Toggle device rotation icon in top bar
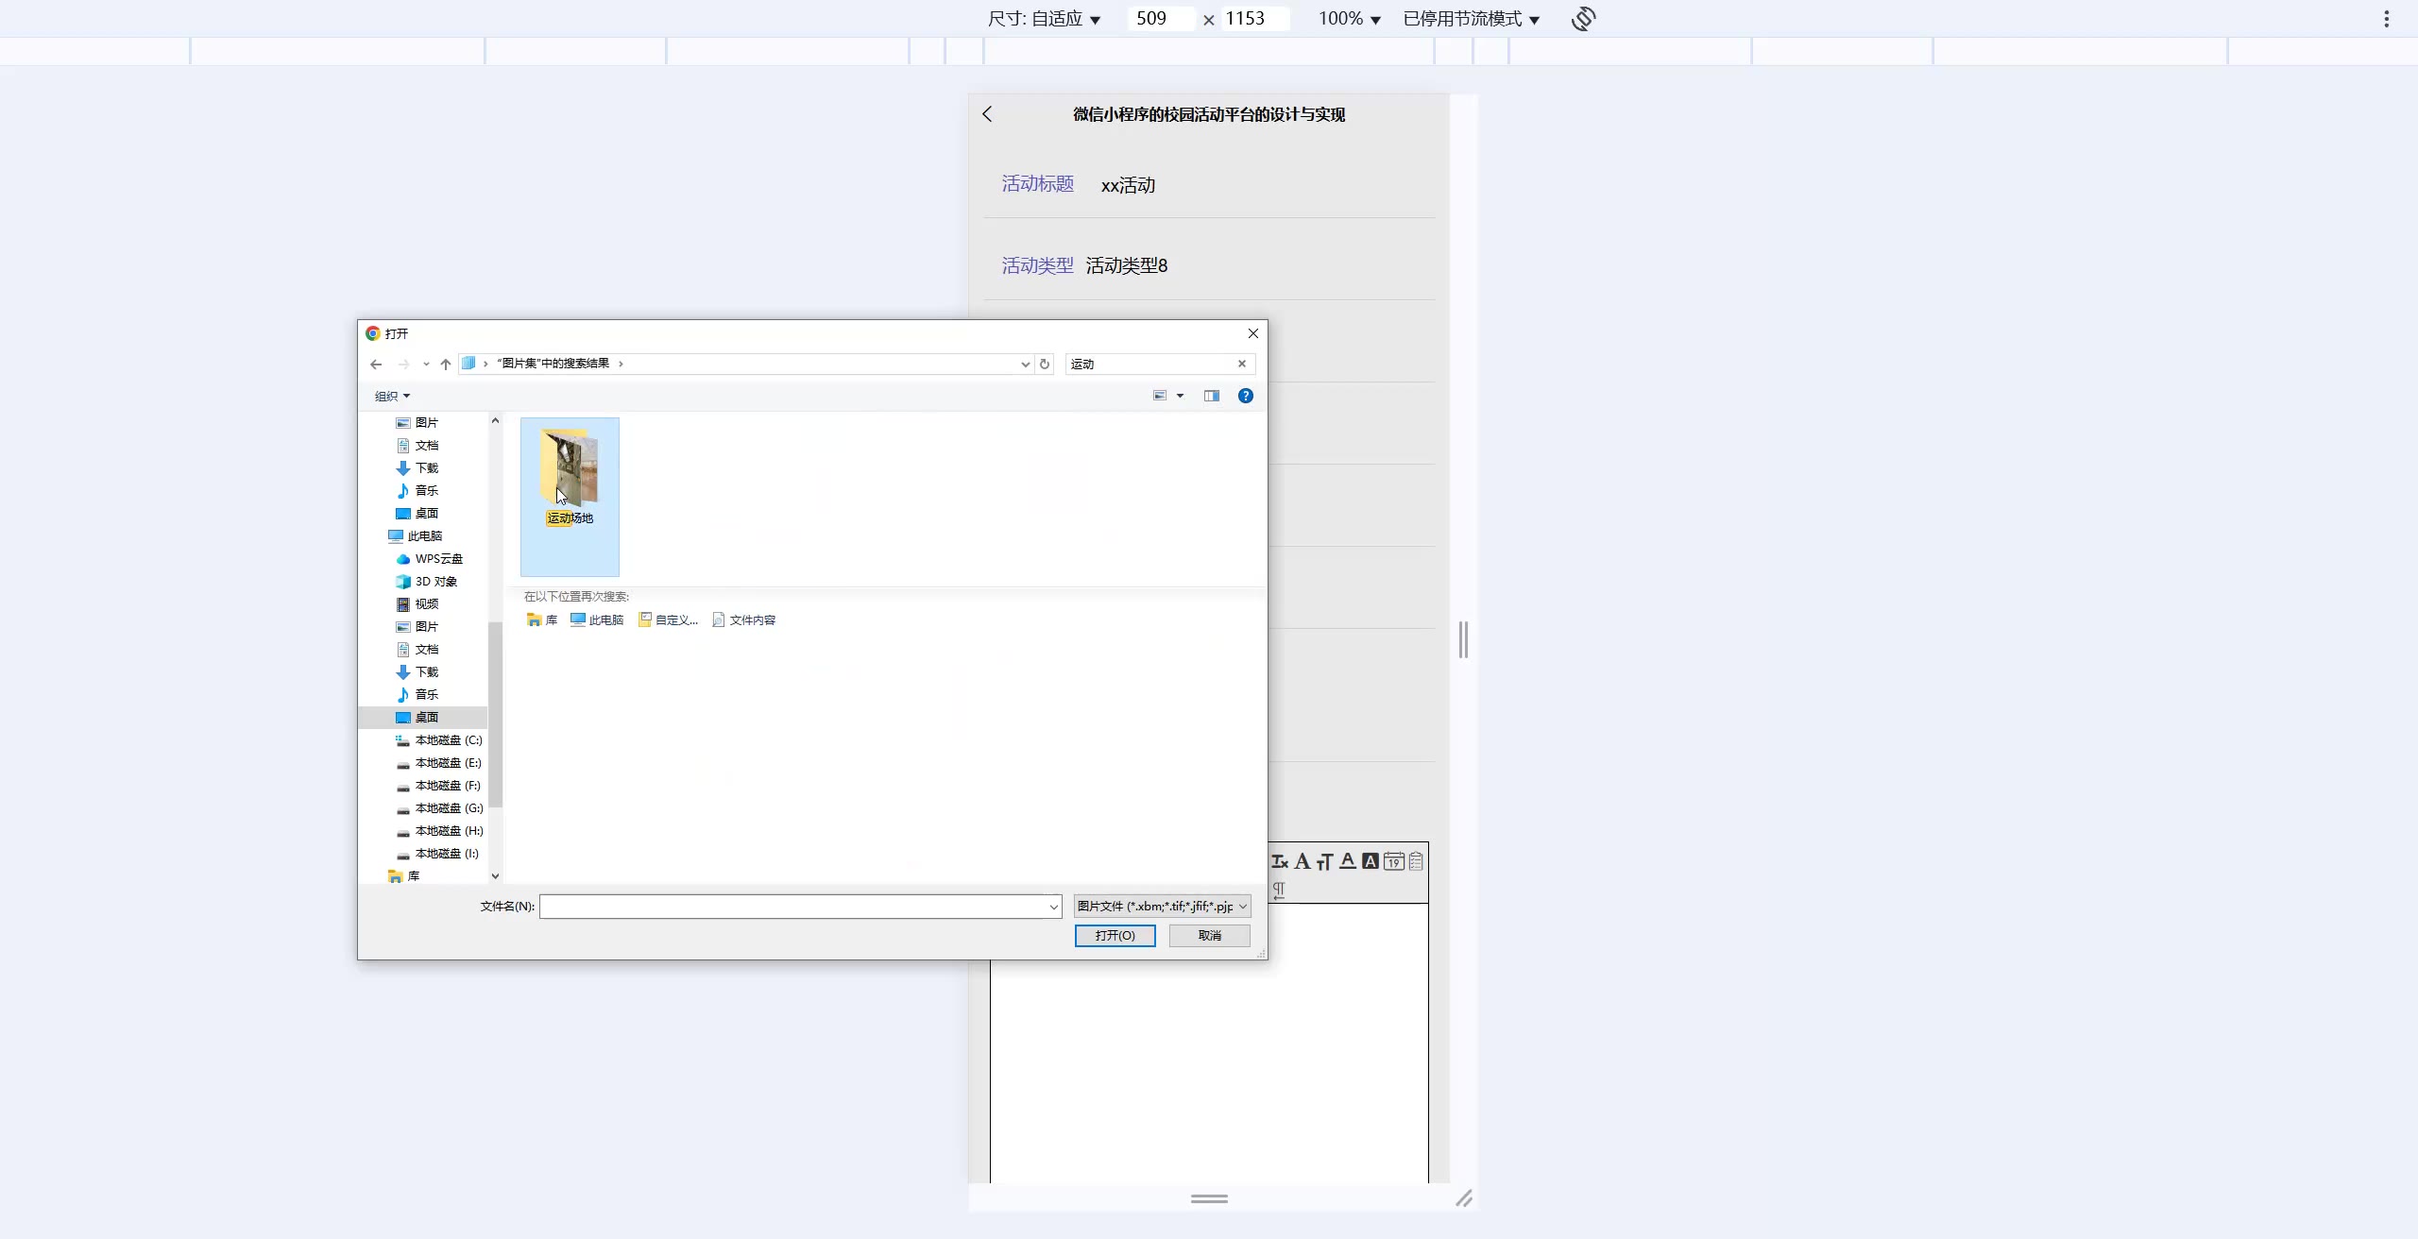Viewport: 2418px width, 1239px height. tap(1583, 19)
